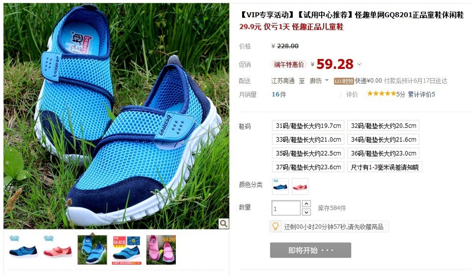Click the 即将开始 button

pyautogui.click(x=310, y=250)
